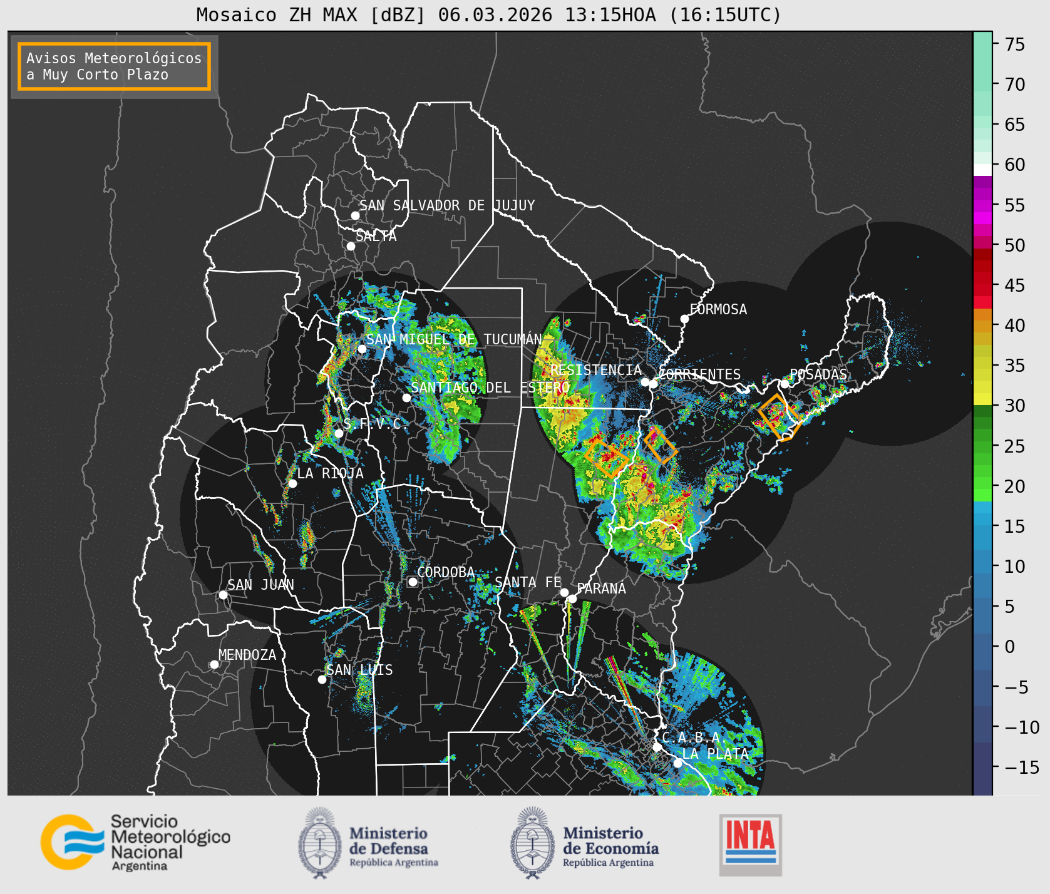This screenshot has width=1050, height=894.
Task: Click the Avisos Meteorológicos a Muy Corto Plazo box
Action: [x=114, y=66]
